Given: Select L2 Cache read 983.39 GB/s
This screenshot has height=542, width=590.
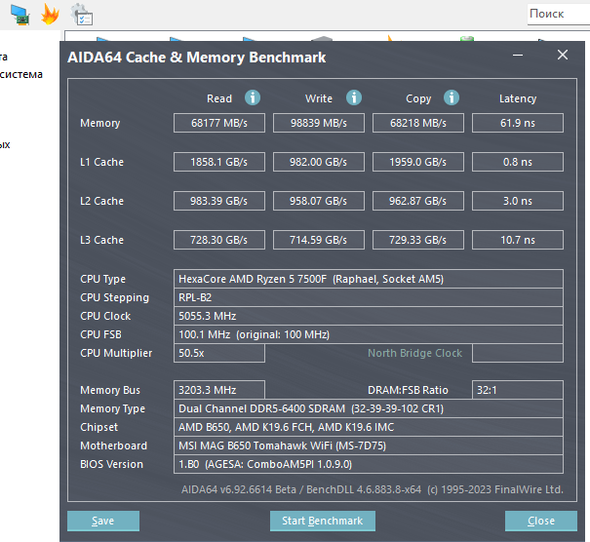Looking at the screenshot, I should coord(219,201).
